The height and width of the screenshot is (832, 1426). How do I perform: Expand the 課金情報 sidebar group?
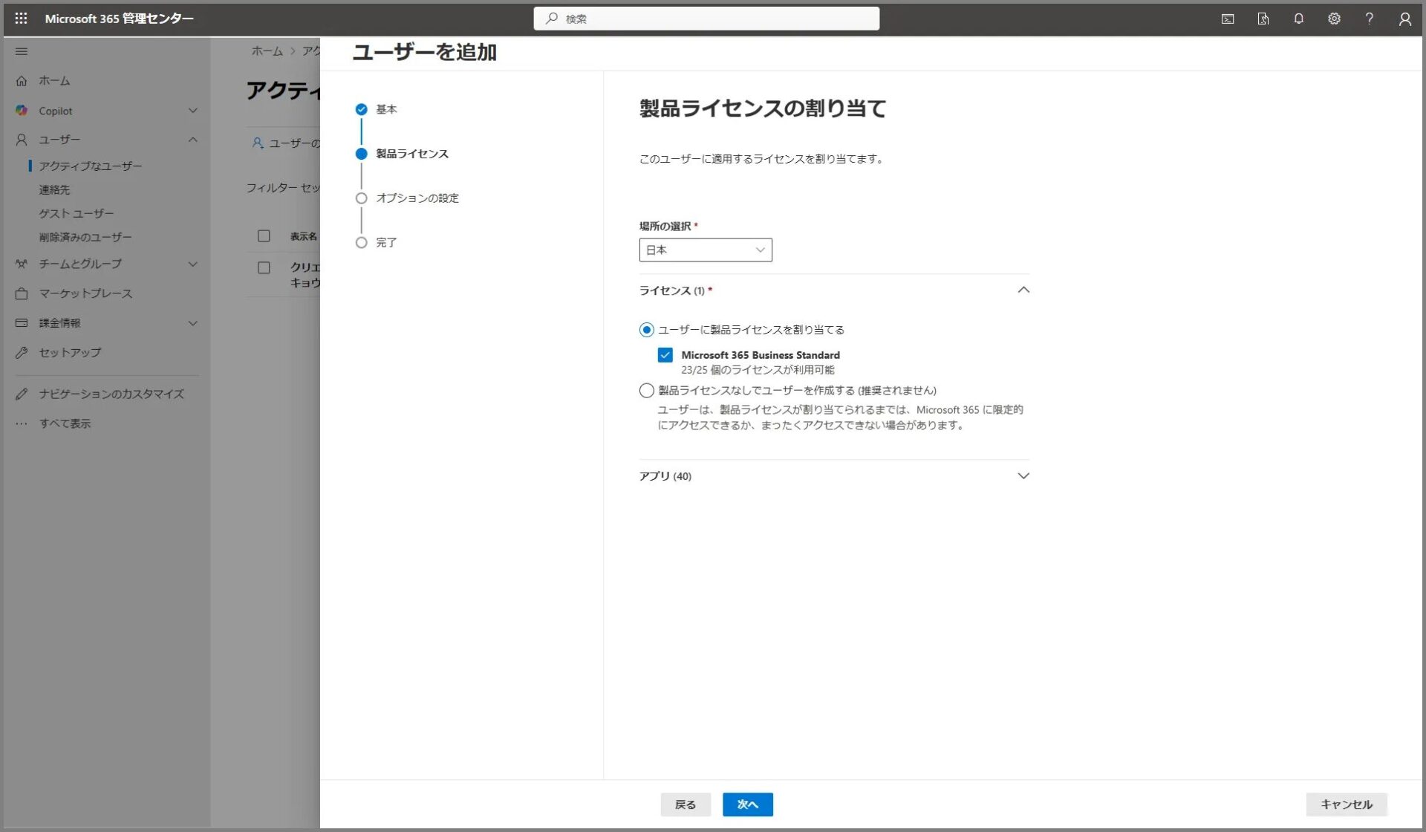192,323
